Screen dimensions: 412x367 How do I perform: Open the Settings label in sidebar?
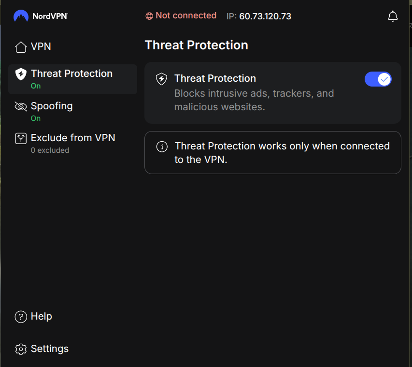pos(50,349)
